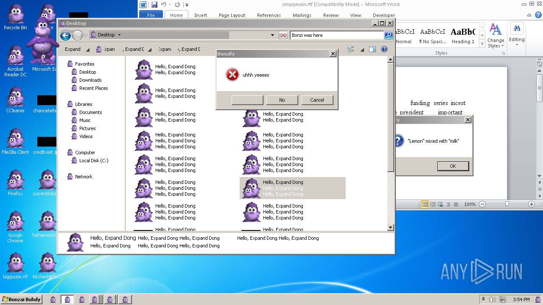The width and height of the screenshot is (543, 305).
Task: Click the blank button in the Bonzify dialog
Action: coord(247,100)
